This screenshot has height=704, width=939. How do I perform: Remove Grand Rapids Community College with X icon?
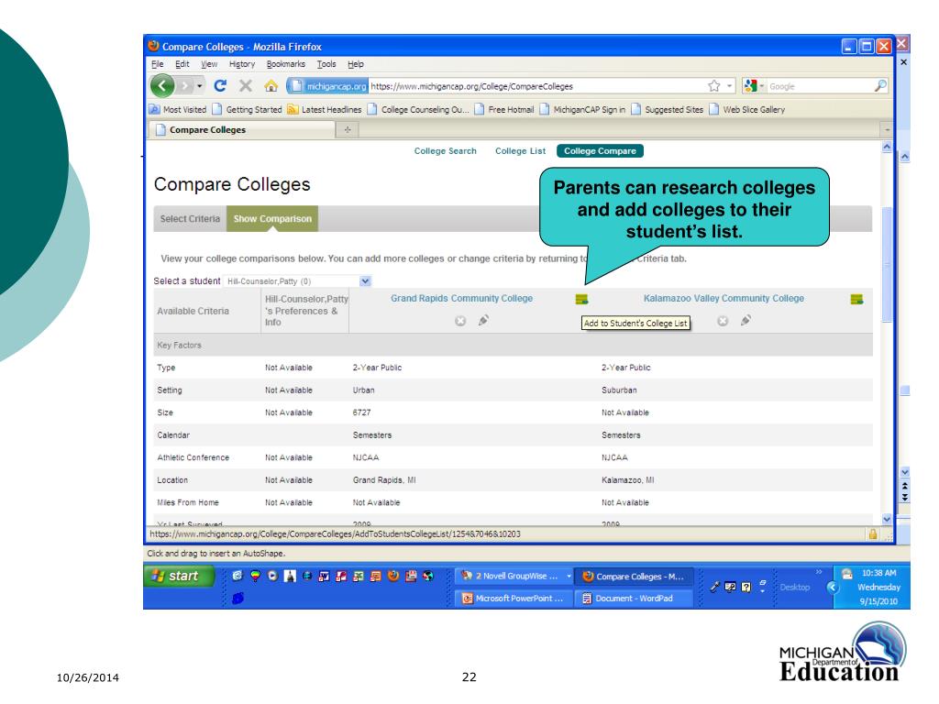click(460, 321)
